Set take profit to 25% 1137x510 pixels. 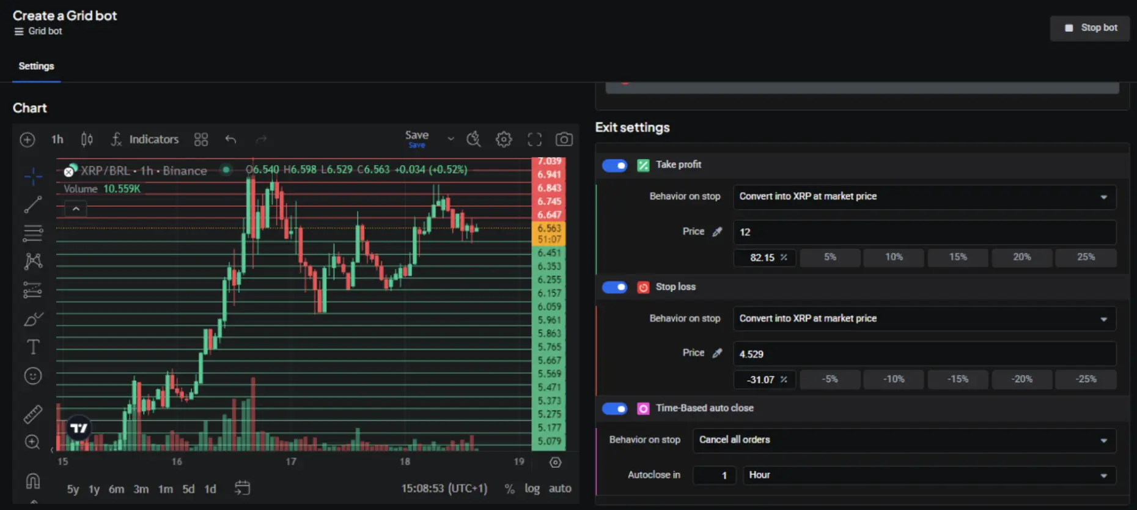click(x=1086, y=257)
